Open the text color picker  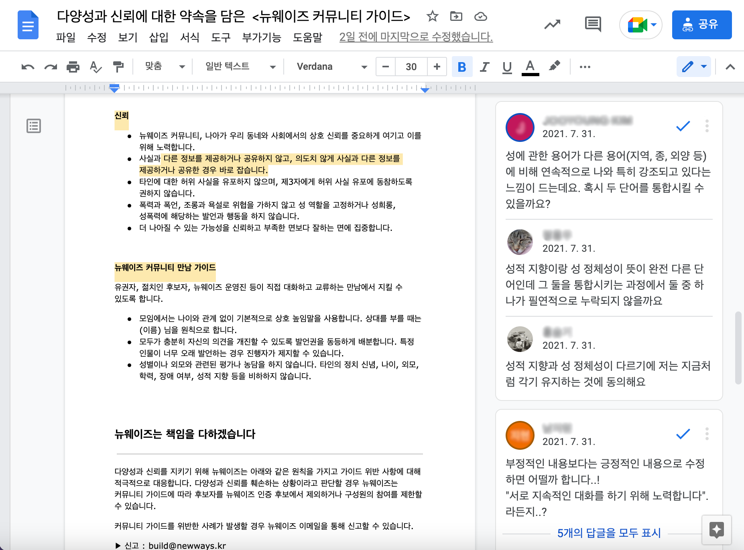tap(530, 67)
